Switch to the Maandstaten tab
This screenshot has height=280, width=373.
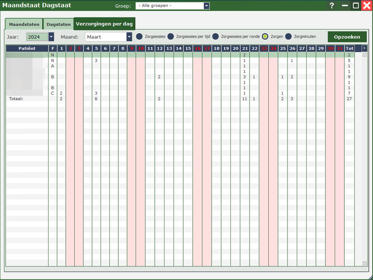(x=24, y=24)
